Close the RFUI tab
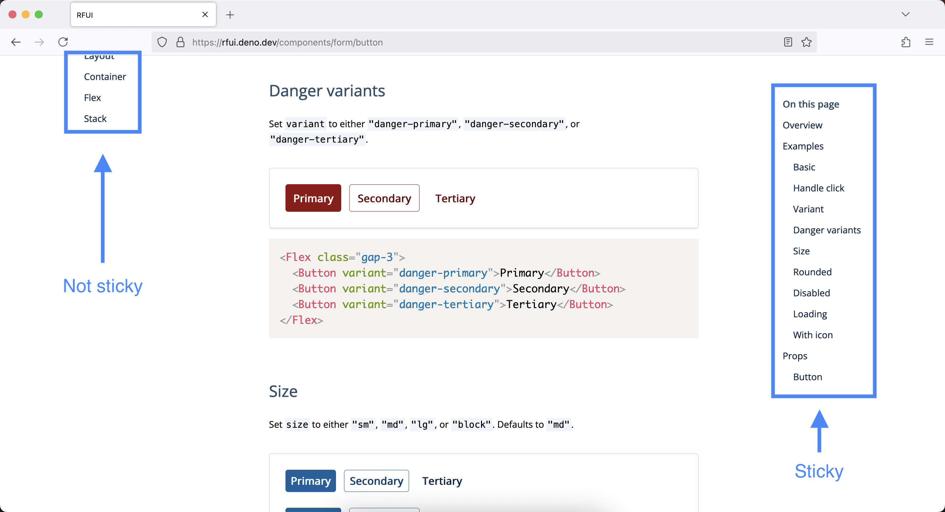Screen dimensions: 945x512 point(205,14)
